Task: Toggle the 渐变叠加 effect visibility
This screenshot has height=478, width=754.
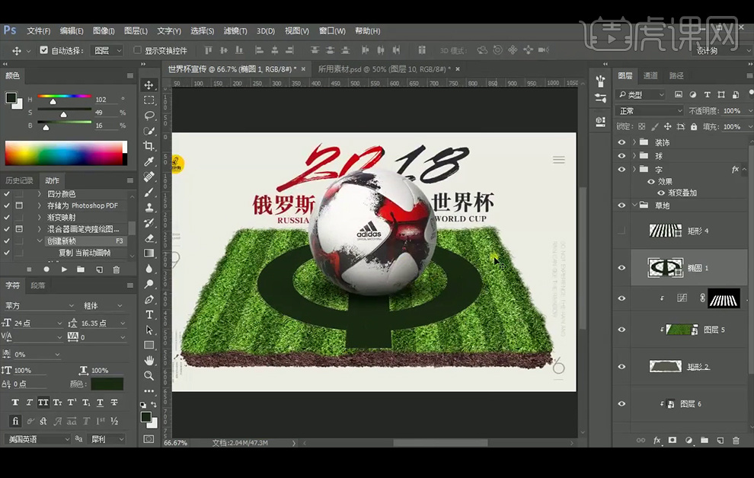Action: tap(661, 193)
